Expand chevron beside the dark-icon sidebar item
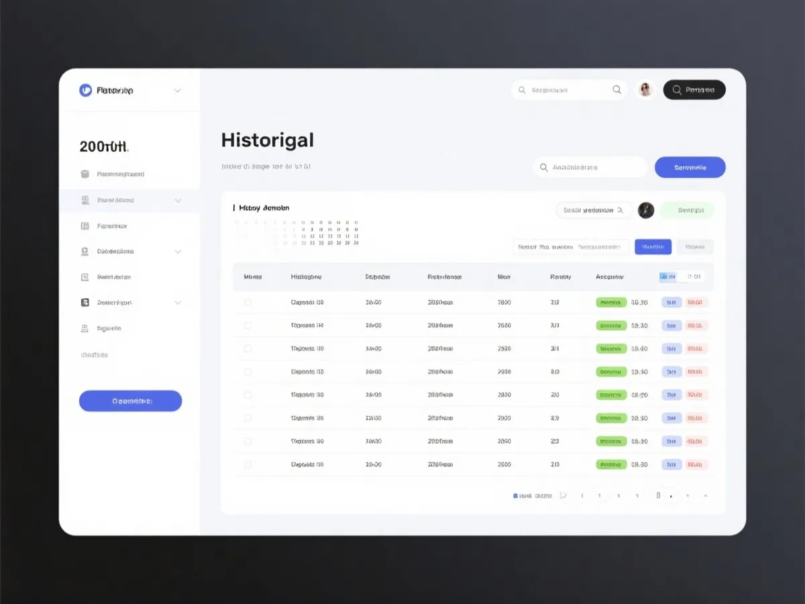Viewport: 805px width, 604px height. [x=178, y=303]
